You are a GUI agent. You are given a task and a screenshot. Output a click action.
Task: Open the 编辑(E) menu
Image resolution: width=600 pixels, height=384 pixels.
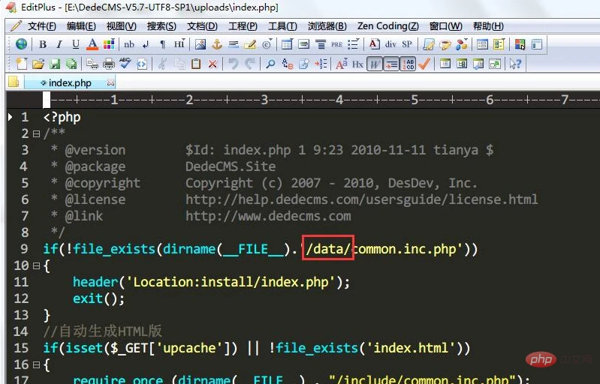tap(81, 26)
